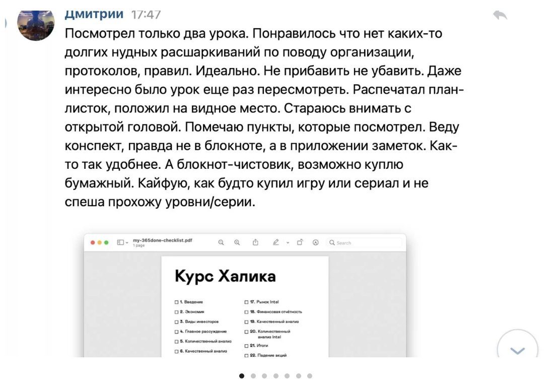Click the red close dot of Preview window
Viewport: 558px width, 382px height.
tap(93, 242)
